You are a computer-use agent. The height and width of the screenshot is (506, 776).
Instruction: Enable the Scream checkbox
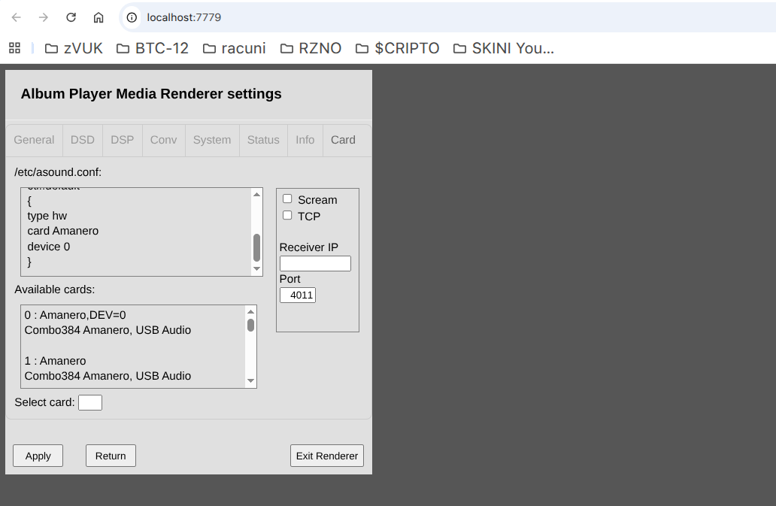pos(287,199)
